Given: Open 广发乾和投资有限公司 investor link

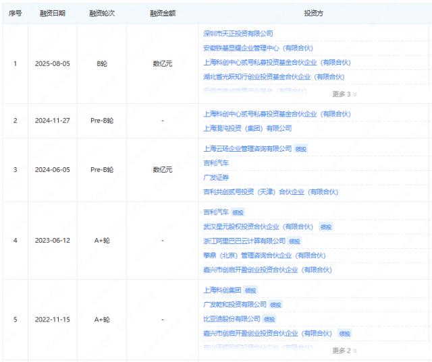Looking at the screenshot, I should pos(235,305).
